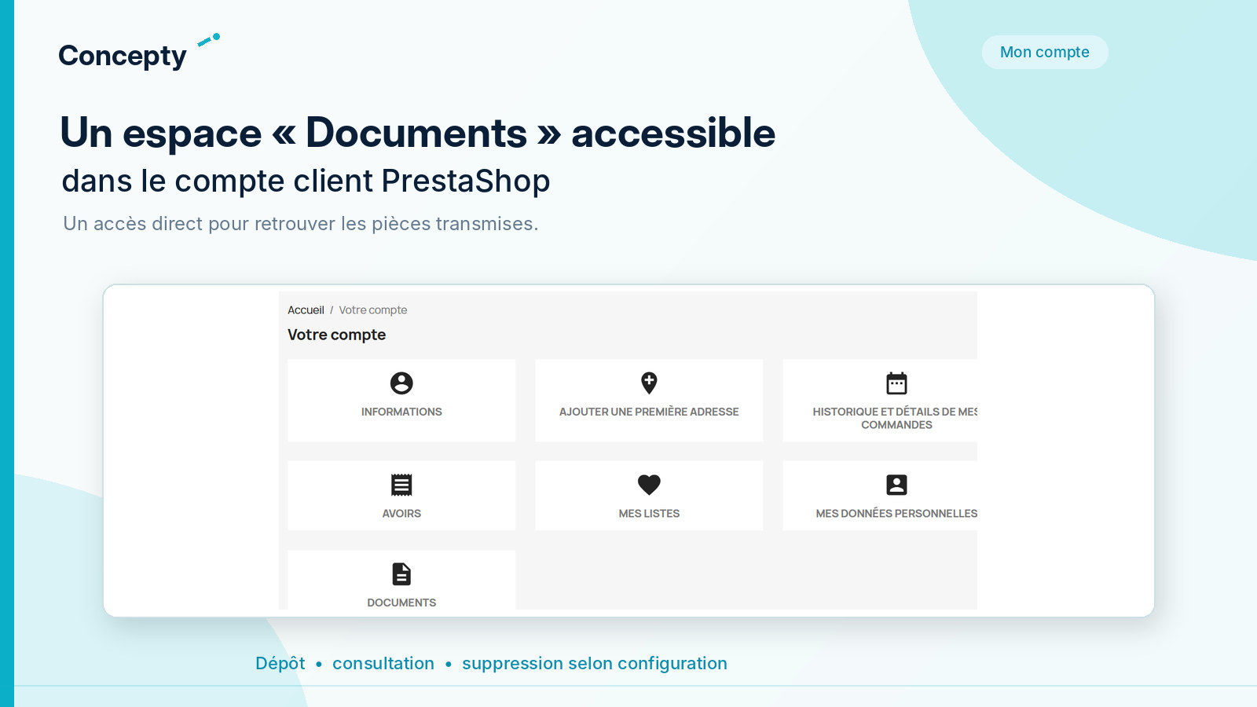The image size is (1257, 707).
Task: Open MES DONNÉES PERSONNELLES label
Action: (x=896, y=514)
